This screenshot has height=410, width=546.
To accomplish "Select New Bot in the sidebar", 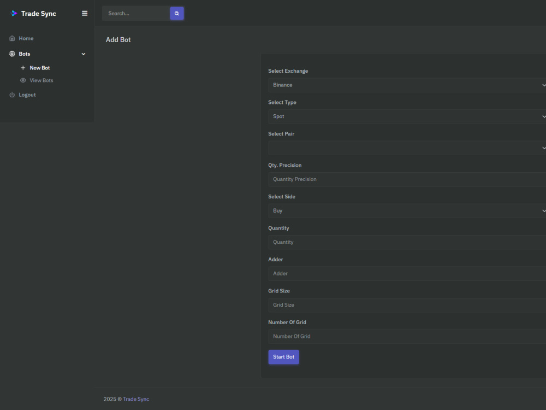I will pos(40,68).
